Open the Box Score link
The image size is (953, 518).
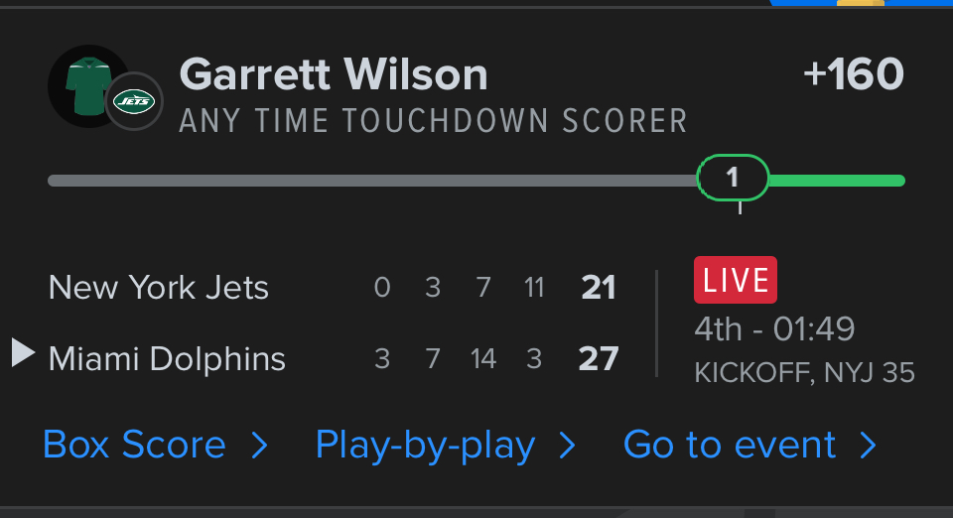(134, 446)
